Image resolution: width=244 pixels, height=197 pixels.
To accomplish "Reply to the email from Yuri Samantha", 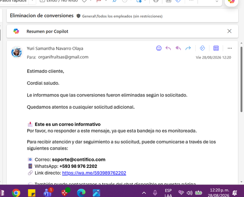I will coord(168,48).
